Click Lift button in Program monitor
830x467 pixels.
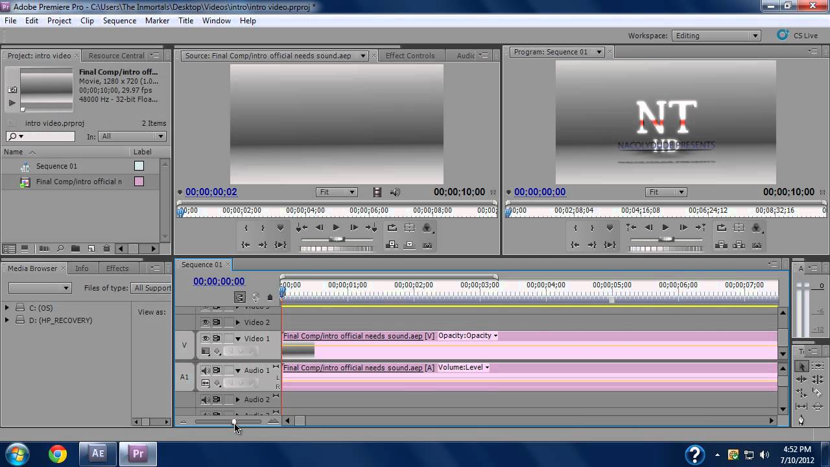coord(721,245)
